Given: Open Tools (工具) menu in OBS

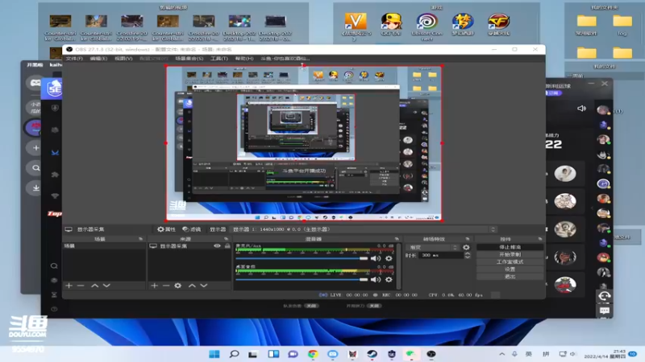Looking at the screenshot, I should [x=219, y=59].
